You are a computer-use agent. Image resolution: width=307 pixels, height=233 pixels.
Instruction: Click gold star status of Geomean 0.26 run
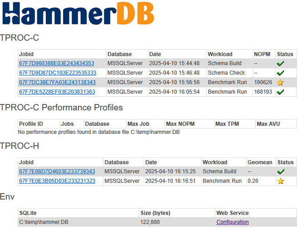click(x=281, y=181)
